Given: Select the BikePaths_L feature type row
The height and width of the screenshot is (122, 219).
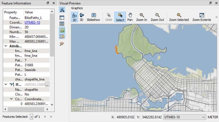Looking at the screenshot, I should 26,18.
